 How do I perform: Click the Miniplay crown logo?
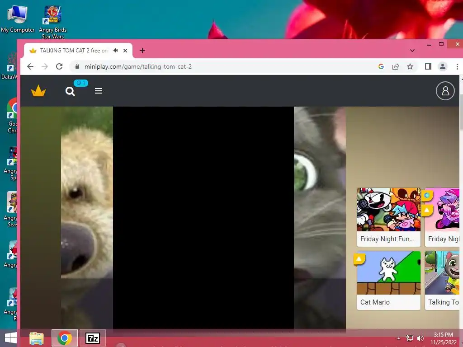38,91
